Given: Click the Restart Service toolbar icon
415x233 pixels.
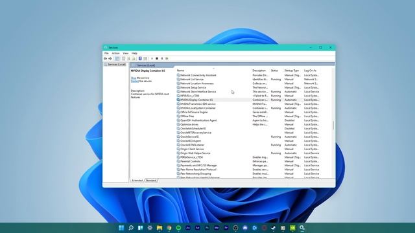Looking at the screenshot, I should 167,58.
